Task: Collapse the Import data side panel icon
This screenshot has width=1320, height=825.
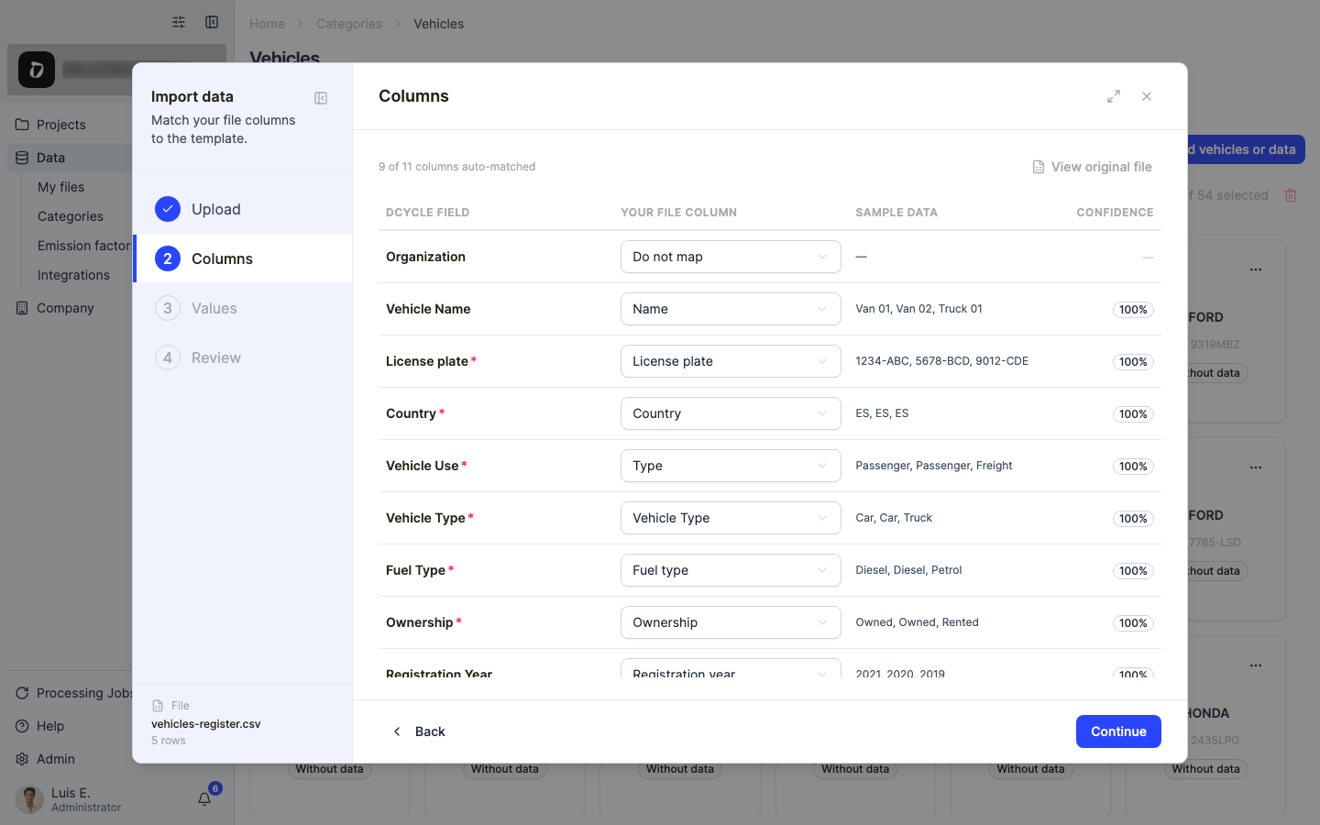Action: click(321, 98)
